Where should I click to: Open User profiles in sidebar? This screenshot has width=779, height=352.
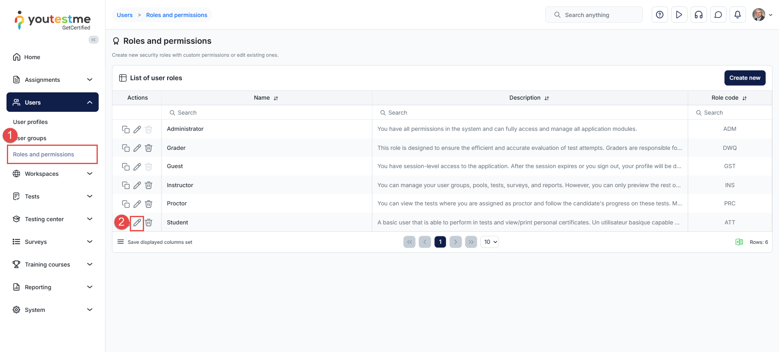pos(30,122)
